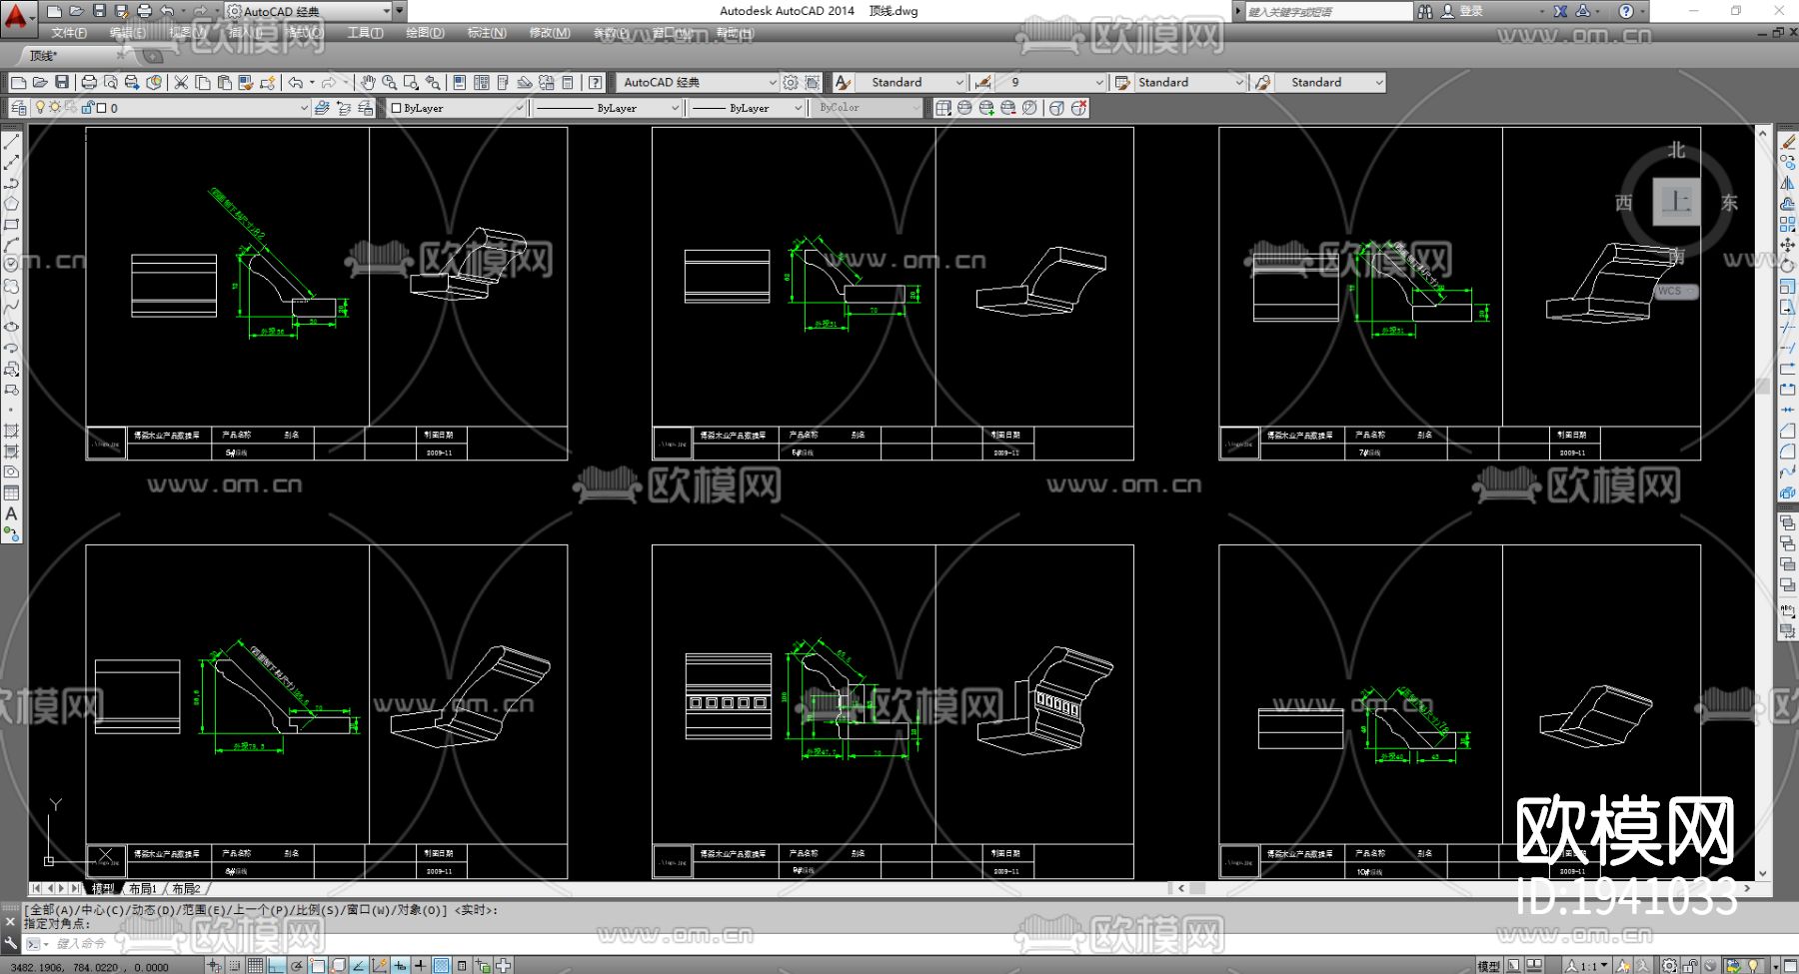
Task: Click the Paste clipboard icon
Action: [224, 82]
